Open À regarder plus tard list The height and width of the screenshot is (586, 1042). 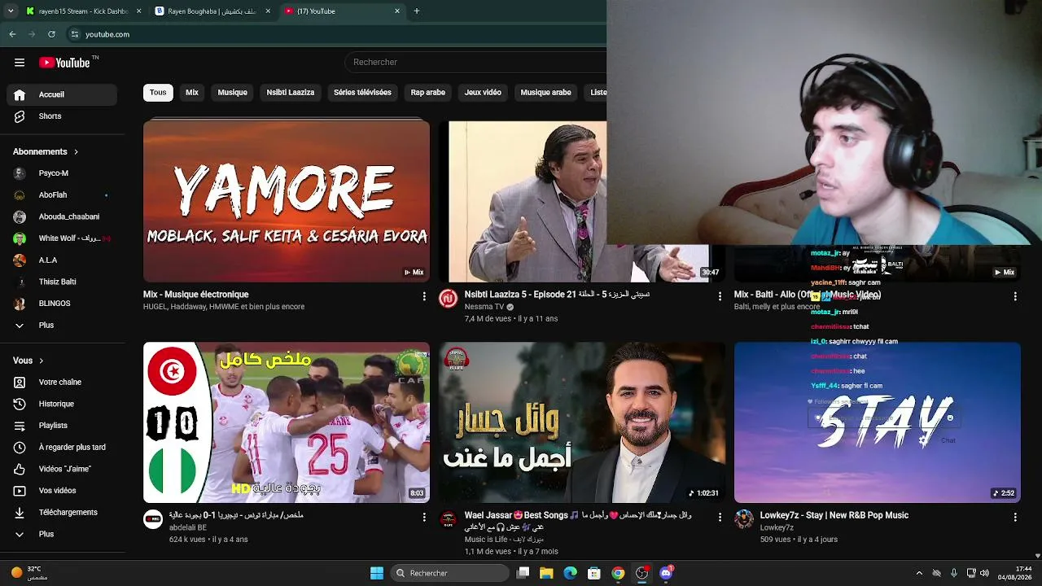(62, 447)
